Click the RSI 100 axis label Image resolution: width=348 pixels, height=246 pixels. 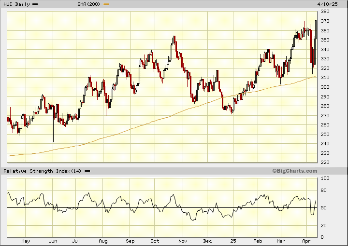325,178
